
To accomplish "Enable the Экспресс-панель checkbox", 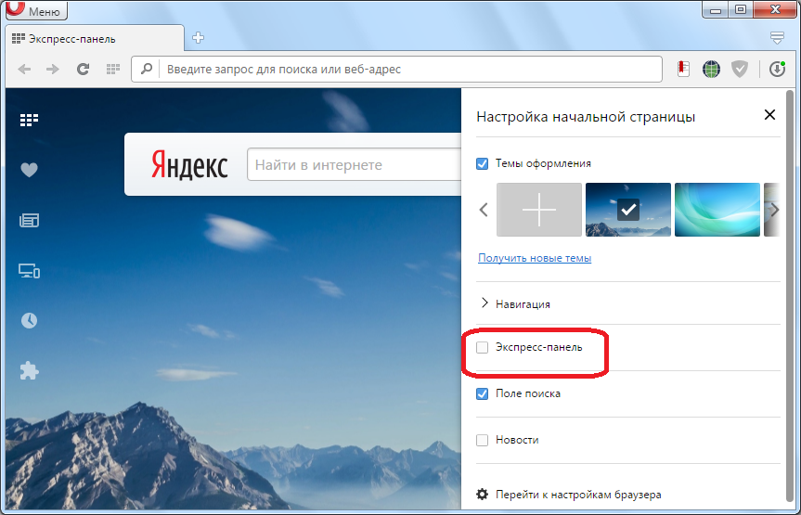I will coord(482,347).
